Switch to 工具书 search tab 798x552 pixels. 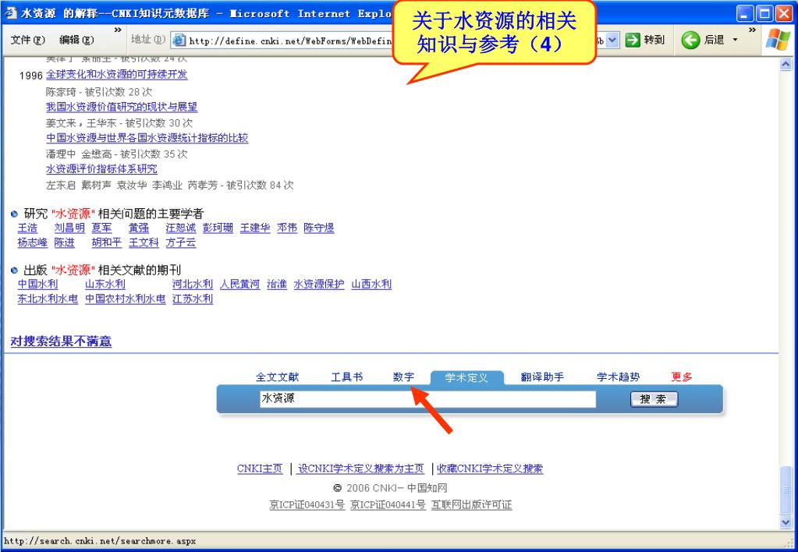[x=346, y=377]
